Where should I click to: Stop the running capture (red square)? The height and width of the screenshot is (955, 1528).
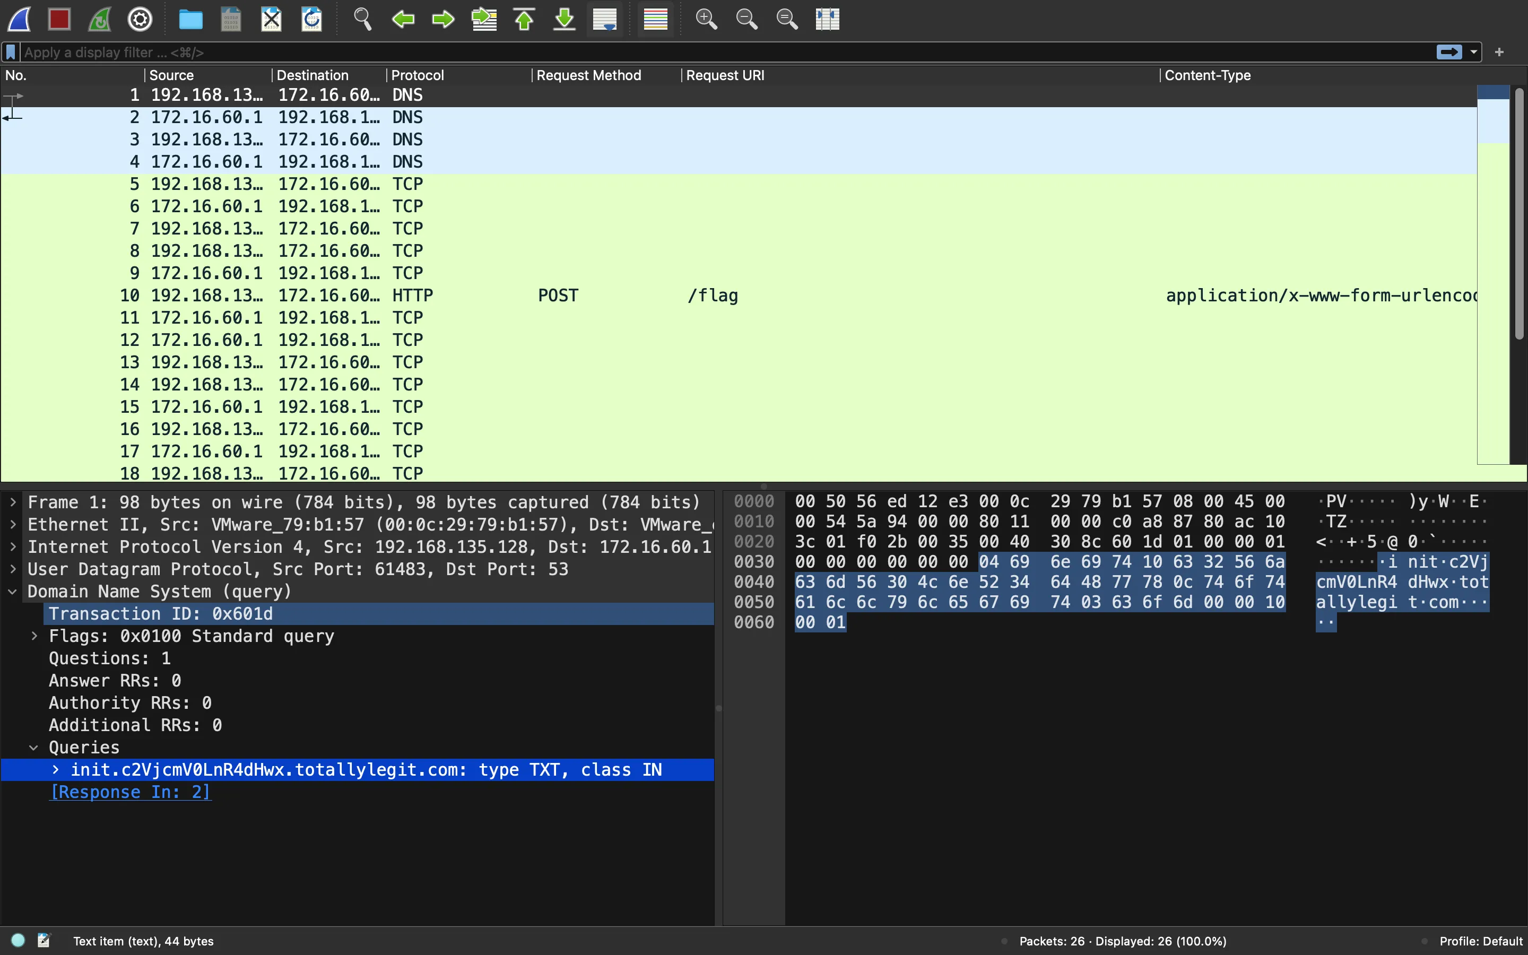[59, 19]
